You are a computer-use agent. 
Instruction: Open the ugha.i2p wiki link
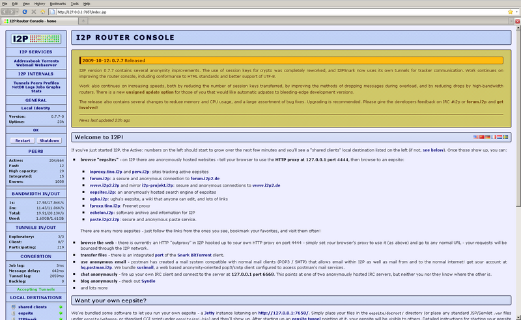[99, 199]
